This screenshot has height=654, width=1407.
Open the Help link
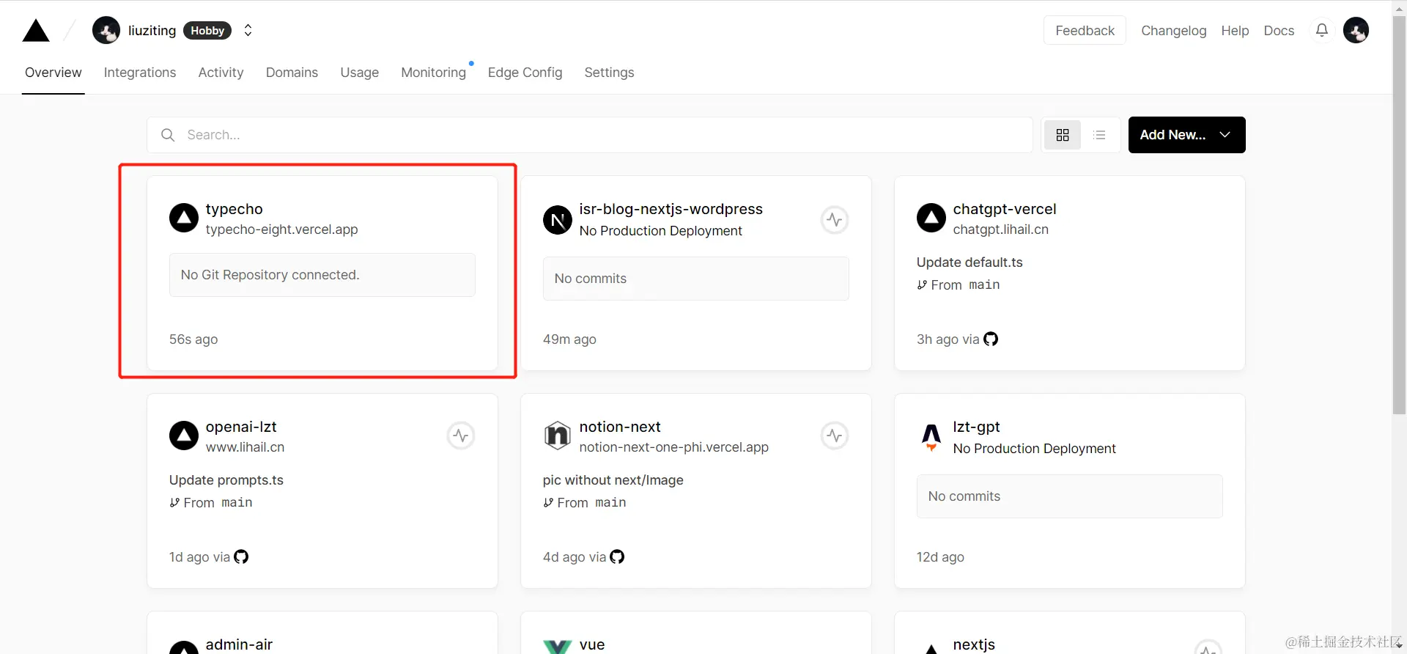(1235, 31)
